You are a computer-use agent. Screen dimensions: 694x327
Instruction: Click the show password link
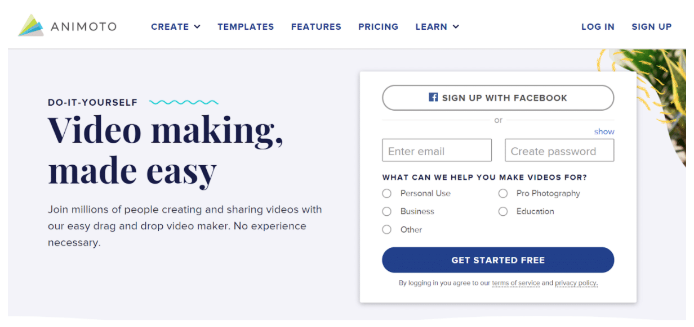coord(604,131)
